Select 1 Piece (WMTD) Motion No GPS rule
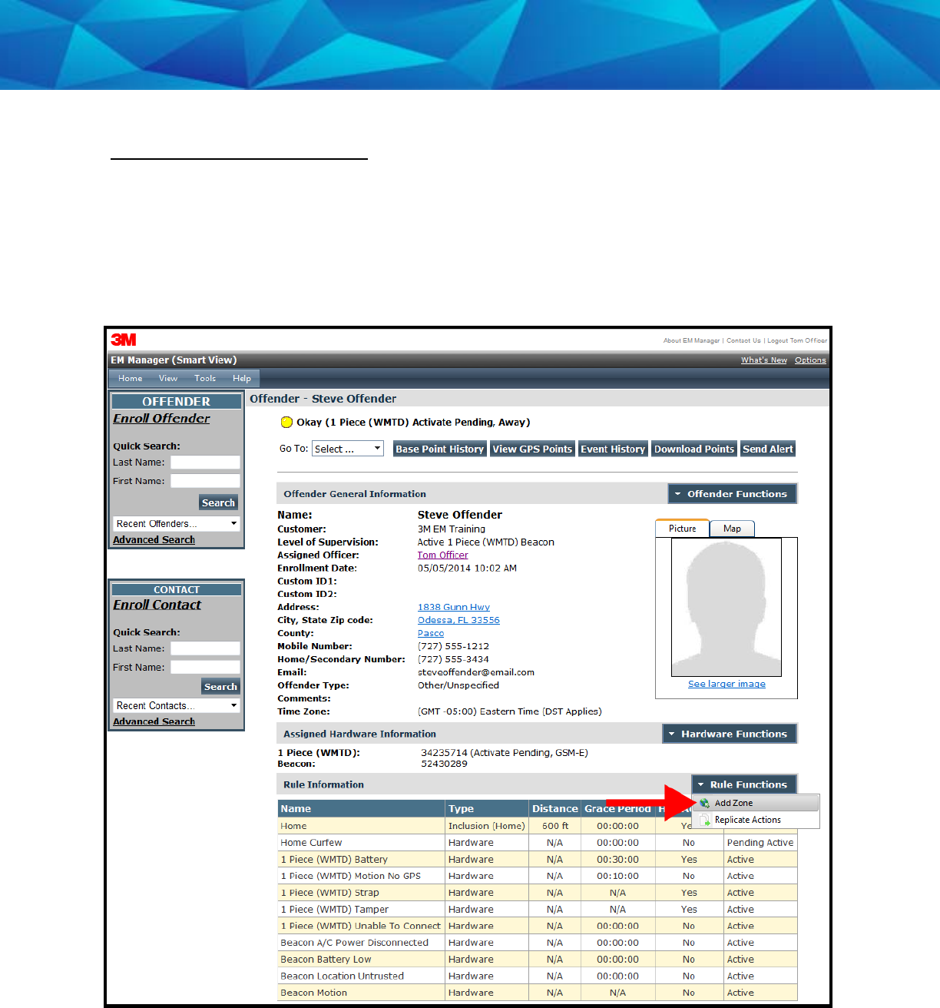940x1008 pixels. coord(350,876)
